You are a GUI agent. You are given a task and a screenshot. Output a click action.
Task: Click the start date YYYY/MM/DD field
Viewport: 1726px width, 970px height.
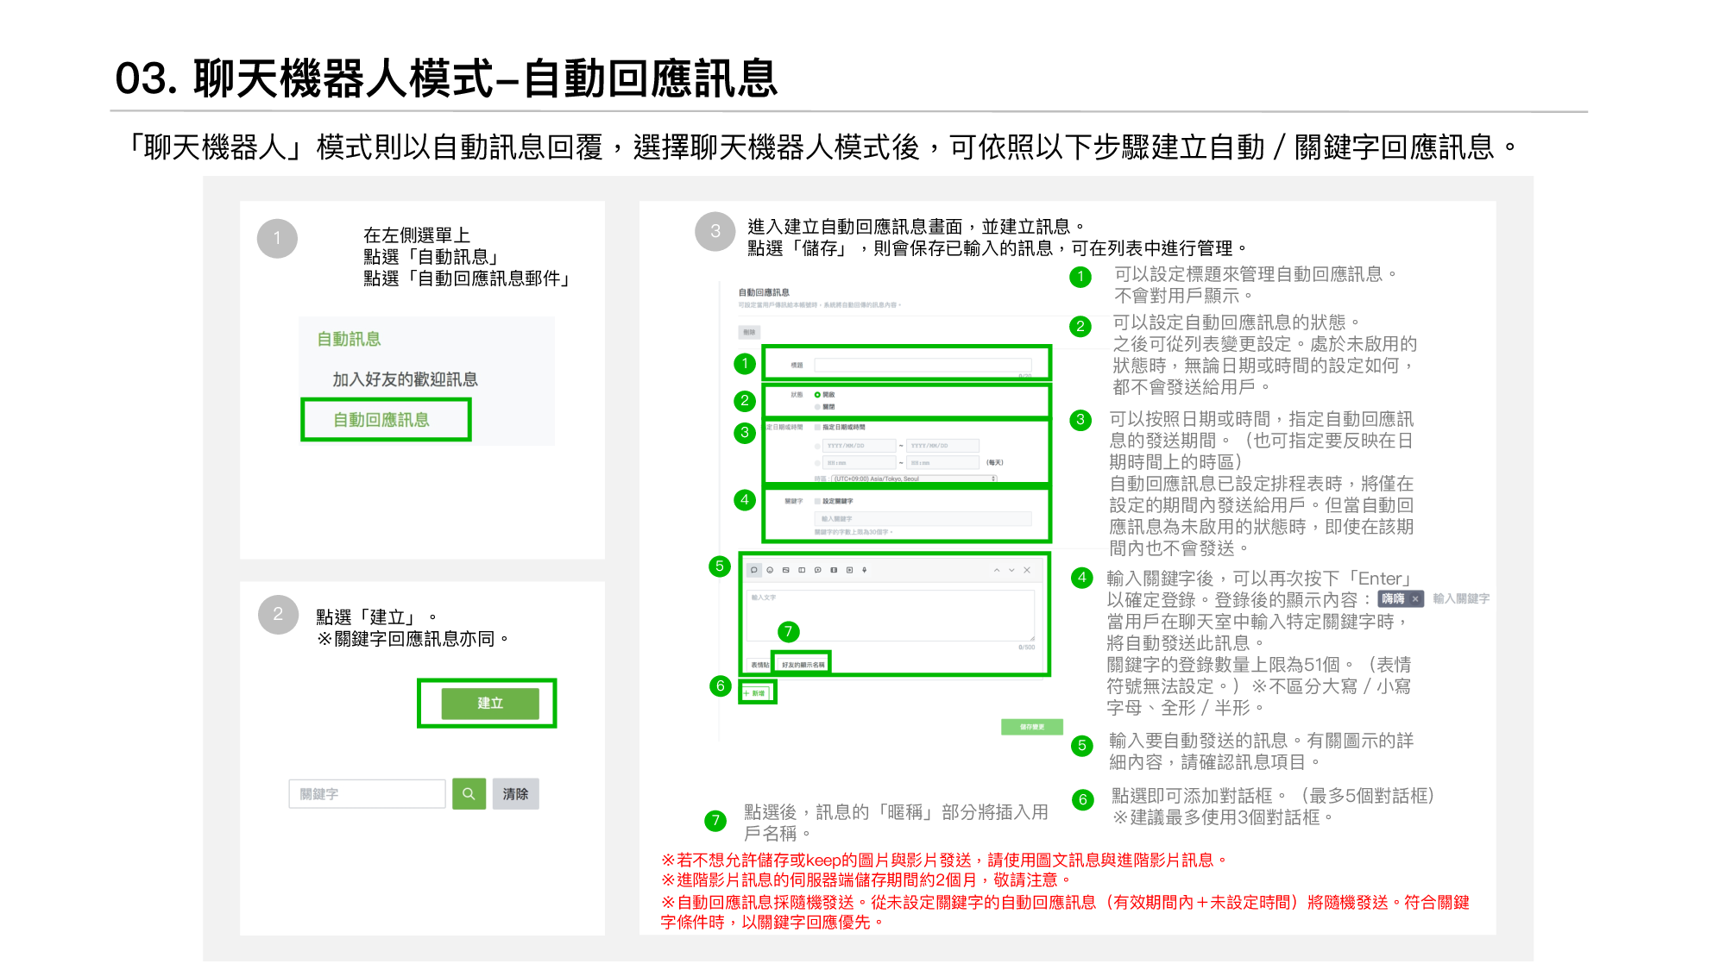pyautogui.click(x=860, y=446)
